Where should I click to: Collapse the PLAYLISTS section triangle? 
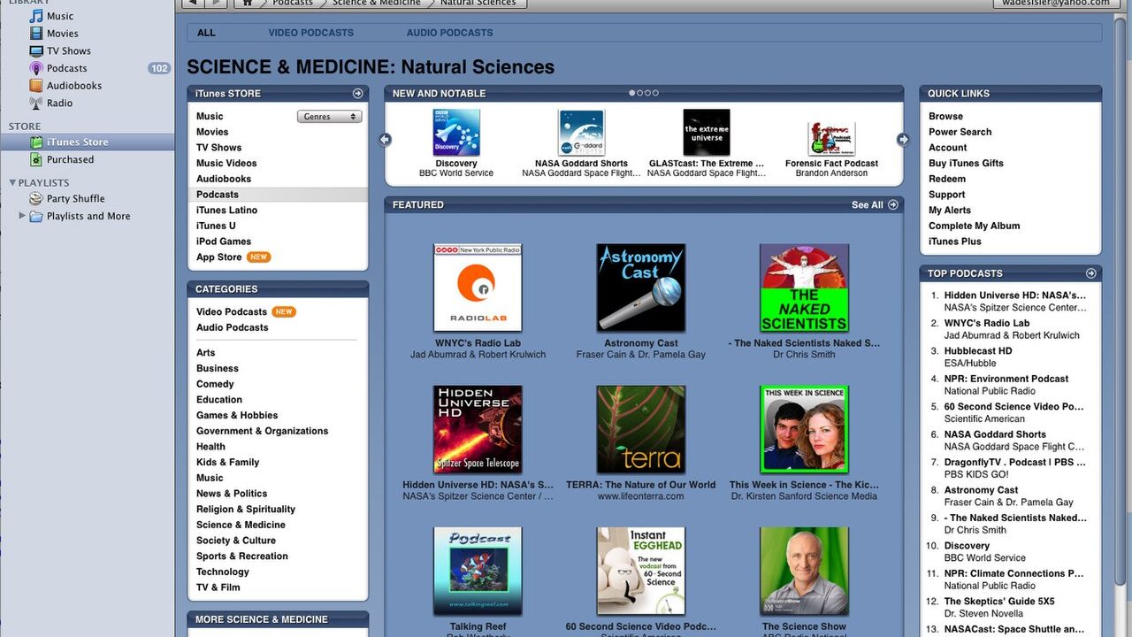click(x=13, y=183)
